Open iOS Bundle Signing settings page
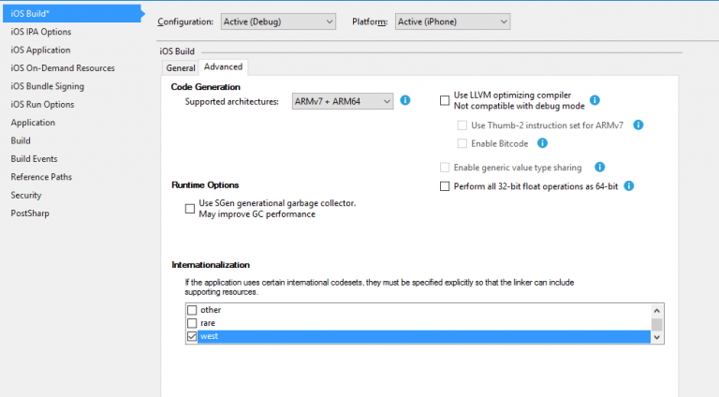The width and height of the screenshot is (719, 397). 47,86
